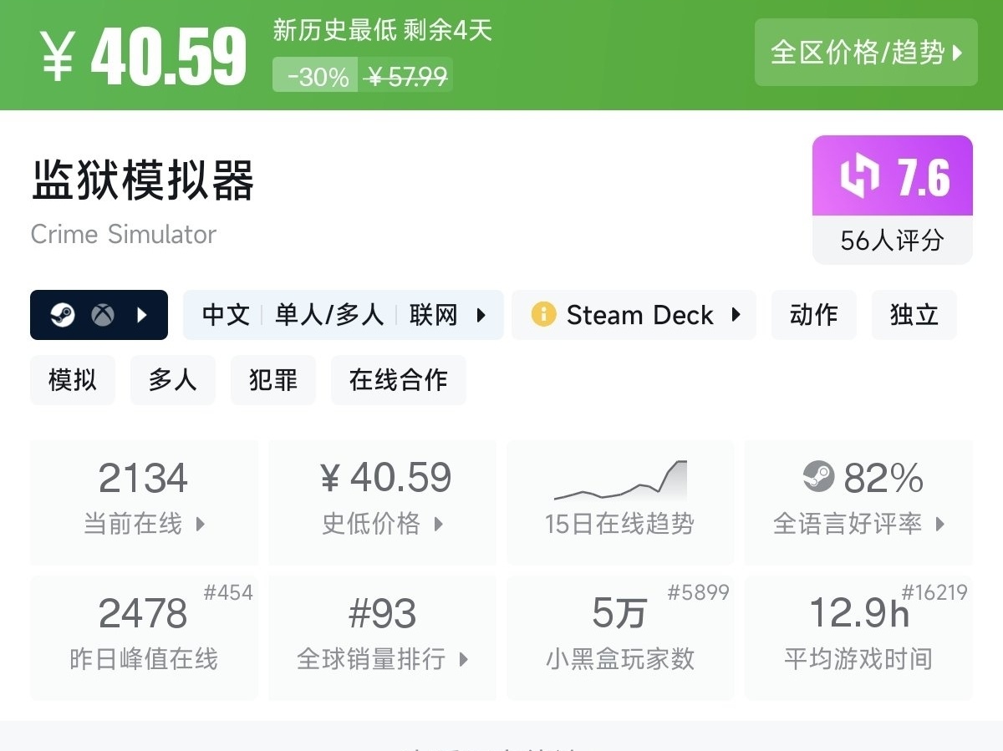Click the Steam icon beside 82%
The width and height of the screenshot is (1003, 751).
tap(818, 478)
